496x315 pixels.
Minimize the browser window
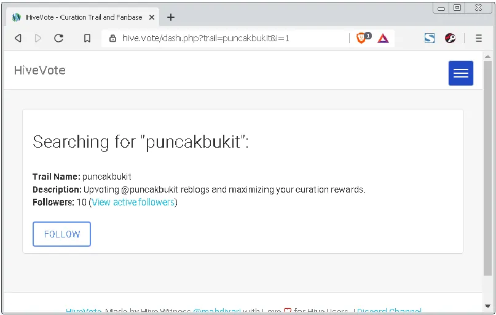(441, 8)
